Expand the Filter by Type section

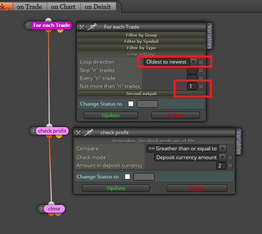[142, 48]
